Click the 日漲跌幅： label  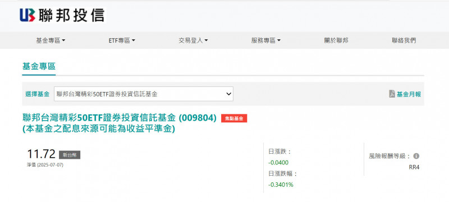pyautogui.click(x=283, y=174)
